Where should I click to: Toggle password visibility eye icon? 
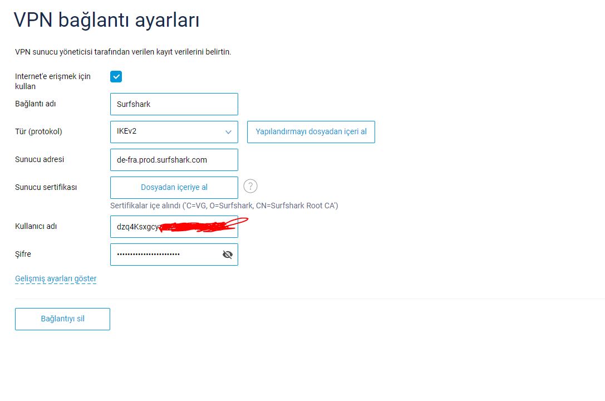point(228,255)
